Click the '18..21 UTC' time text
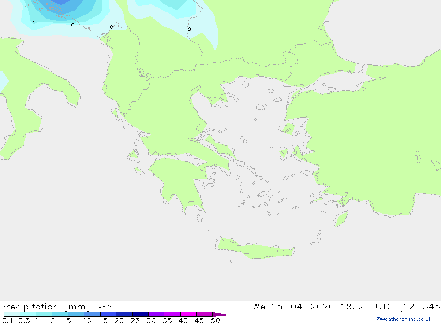 click(367, 307)
